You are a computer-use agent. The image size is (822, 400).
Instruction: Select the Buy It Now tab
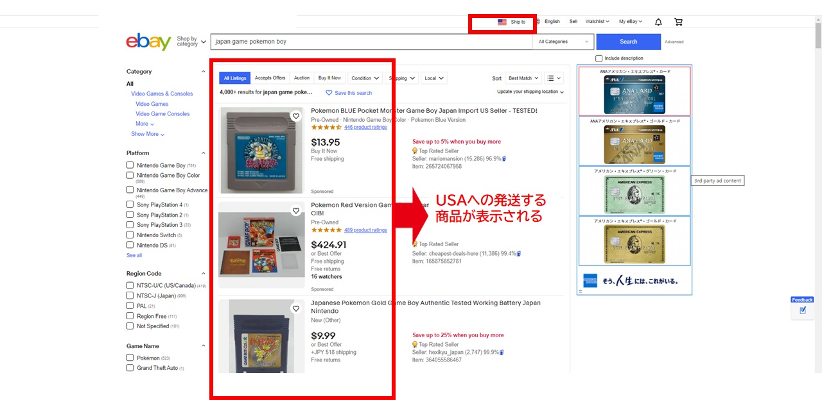(329, 78)
